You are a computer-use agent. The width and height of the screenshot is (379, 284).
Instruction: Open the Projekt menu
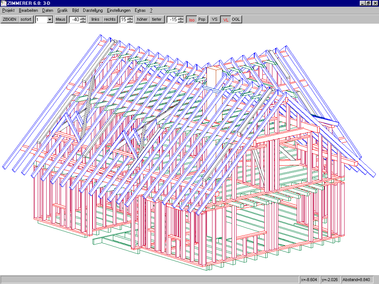coord(8,10)
